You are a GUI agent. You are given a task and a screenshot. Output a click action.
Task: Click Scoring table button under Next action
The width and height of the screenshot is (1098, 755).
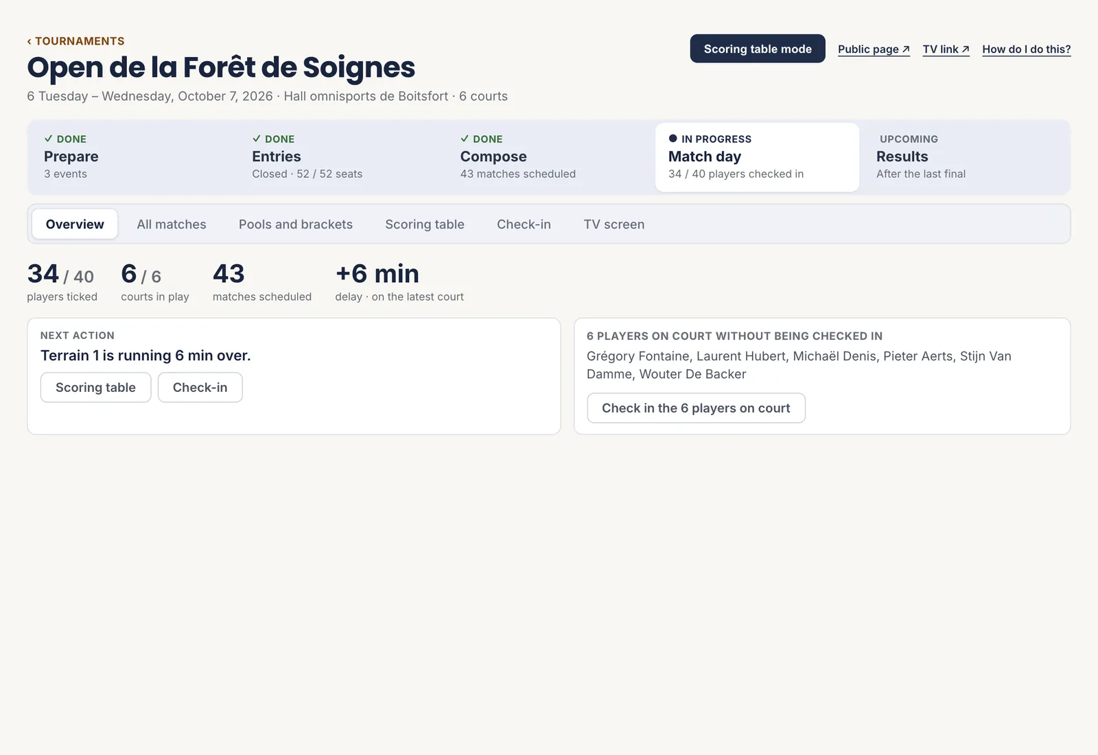(x=95, y=387)
